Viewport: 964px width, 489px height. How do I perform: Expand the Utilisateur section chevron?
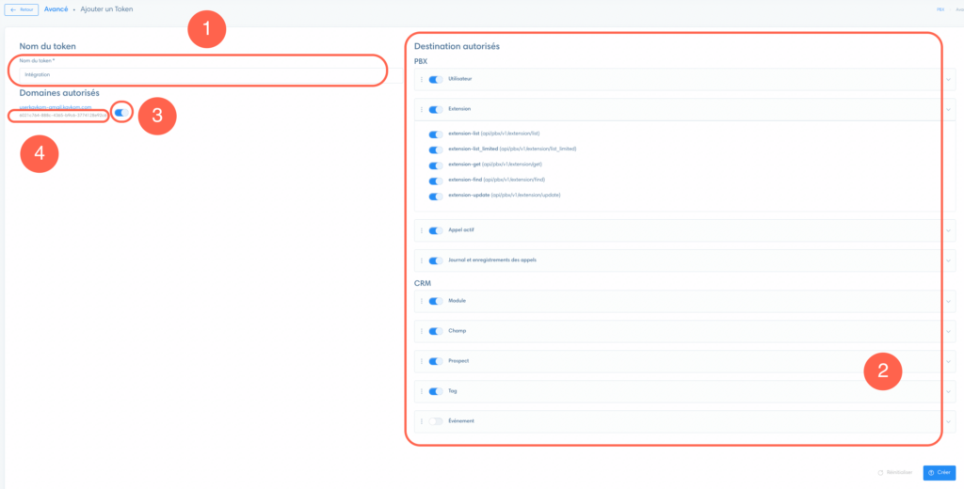pos(947,80)
